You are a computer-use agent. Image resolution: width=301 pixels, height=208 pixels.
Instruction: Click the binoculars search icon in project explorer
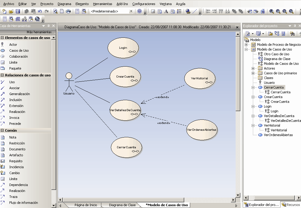point(292,34)
